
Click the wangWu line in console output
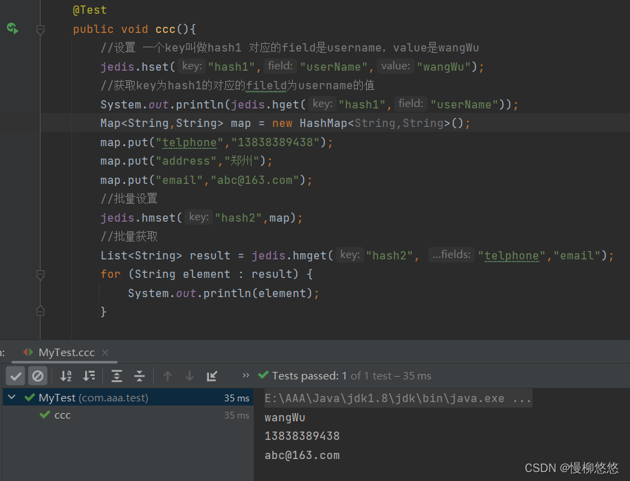tap(284, 417)
